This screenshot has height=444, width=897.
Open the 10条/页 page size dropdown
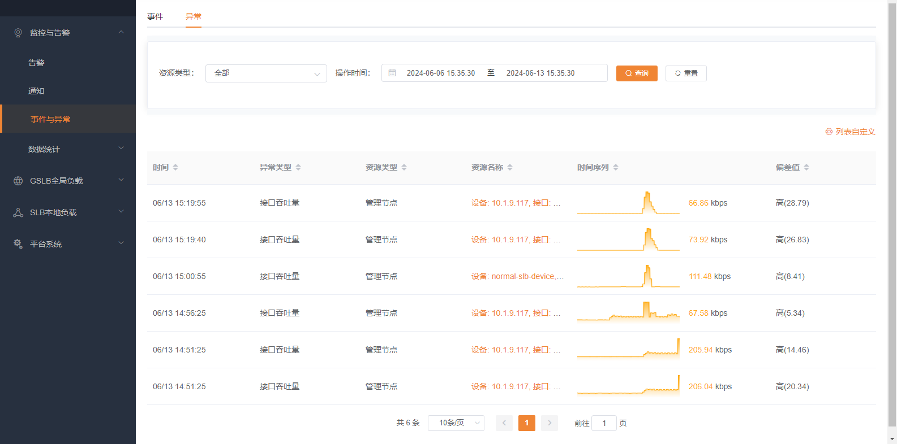pyautogui.click(x=456, y=423)
